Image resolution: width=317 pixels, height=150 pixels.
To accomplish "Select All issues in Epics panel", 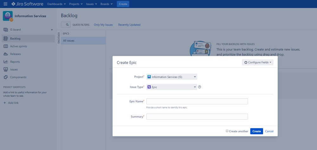I will (83, 40).
